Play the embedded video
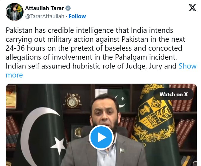Image resolution: width=201 pixels, height=166 pixels. pyautogui.click(x=101, y=137)
